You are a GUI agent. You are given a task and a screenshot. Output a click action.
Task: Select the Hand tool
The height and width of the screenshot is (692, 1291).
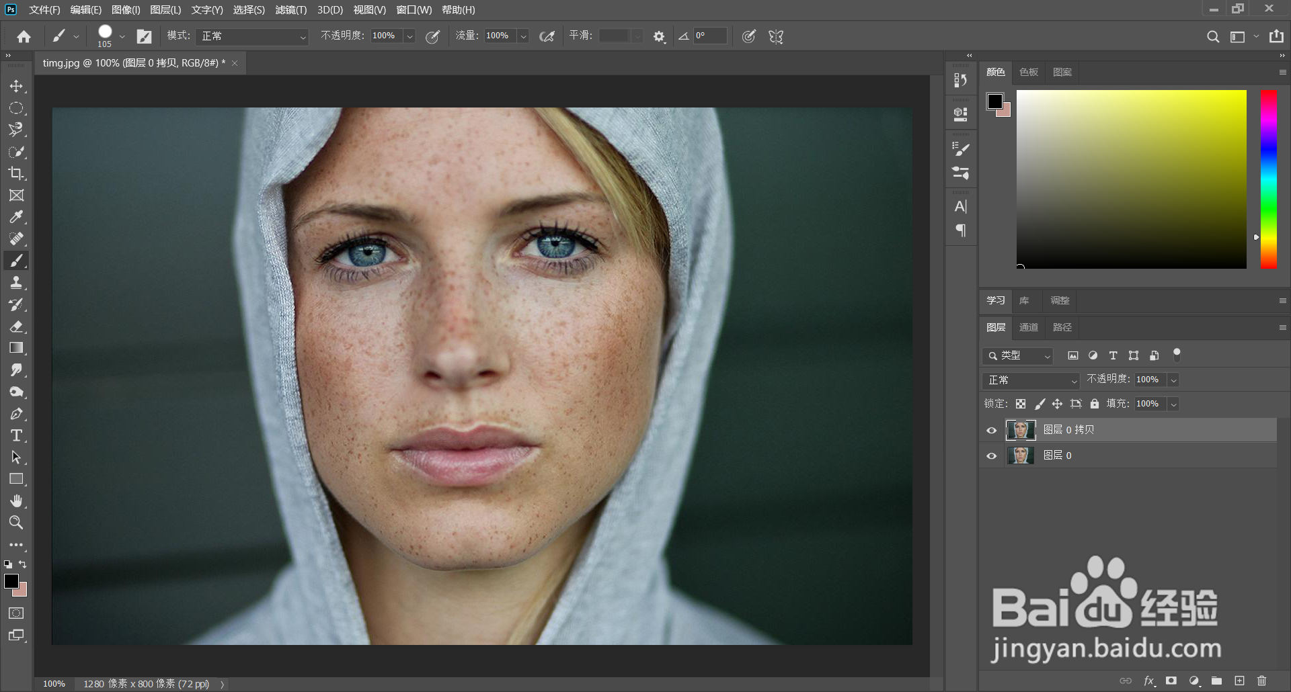click(x=16, y=501)
